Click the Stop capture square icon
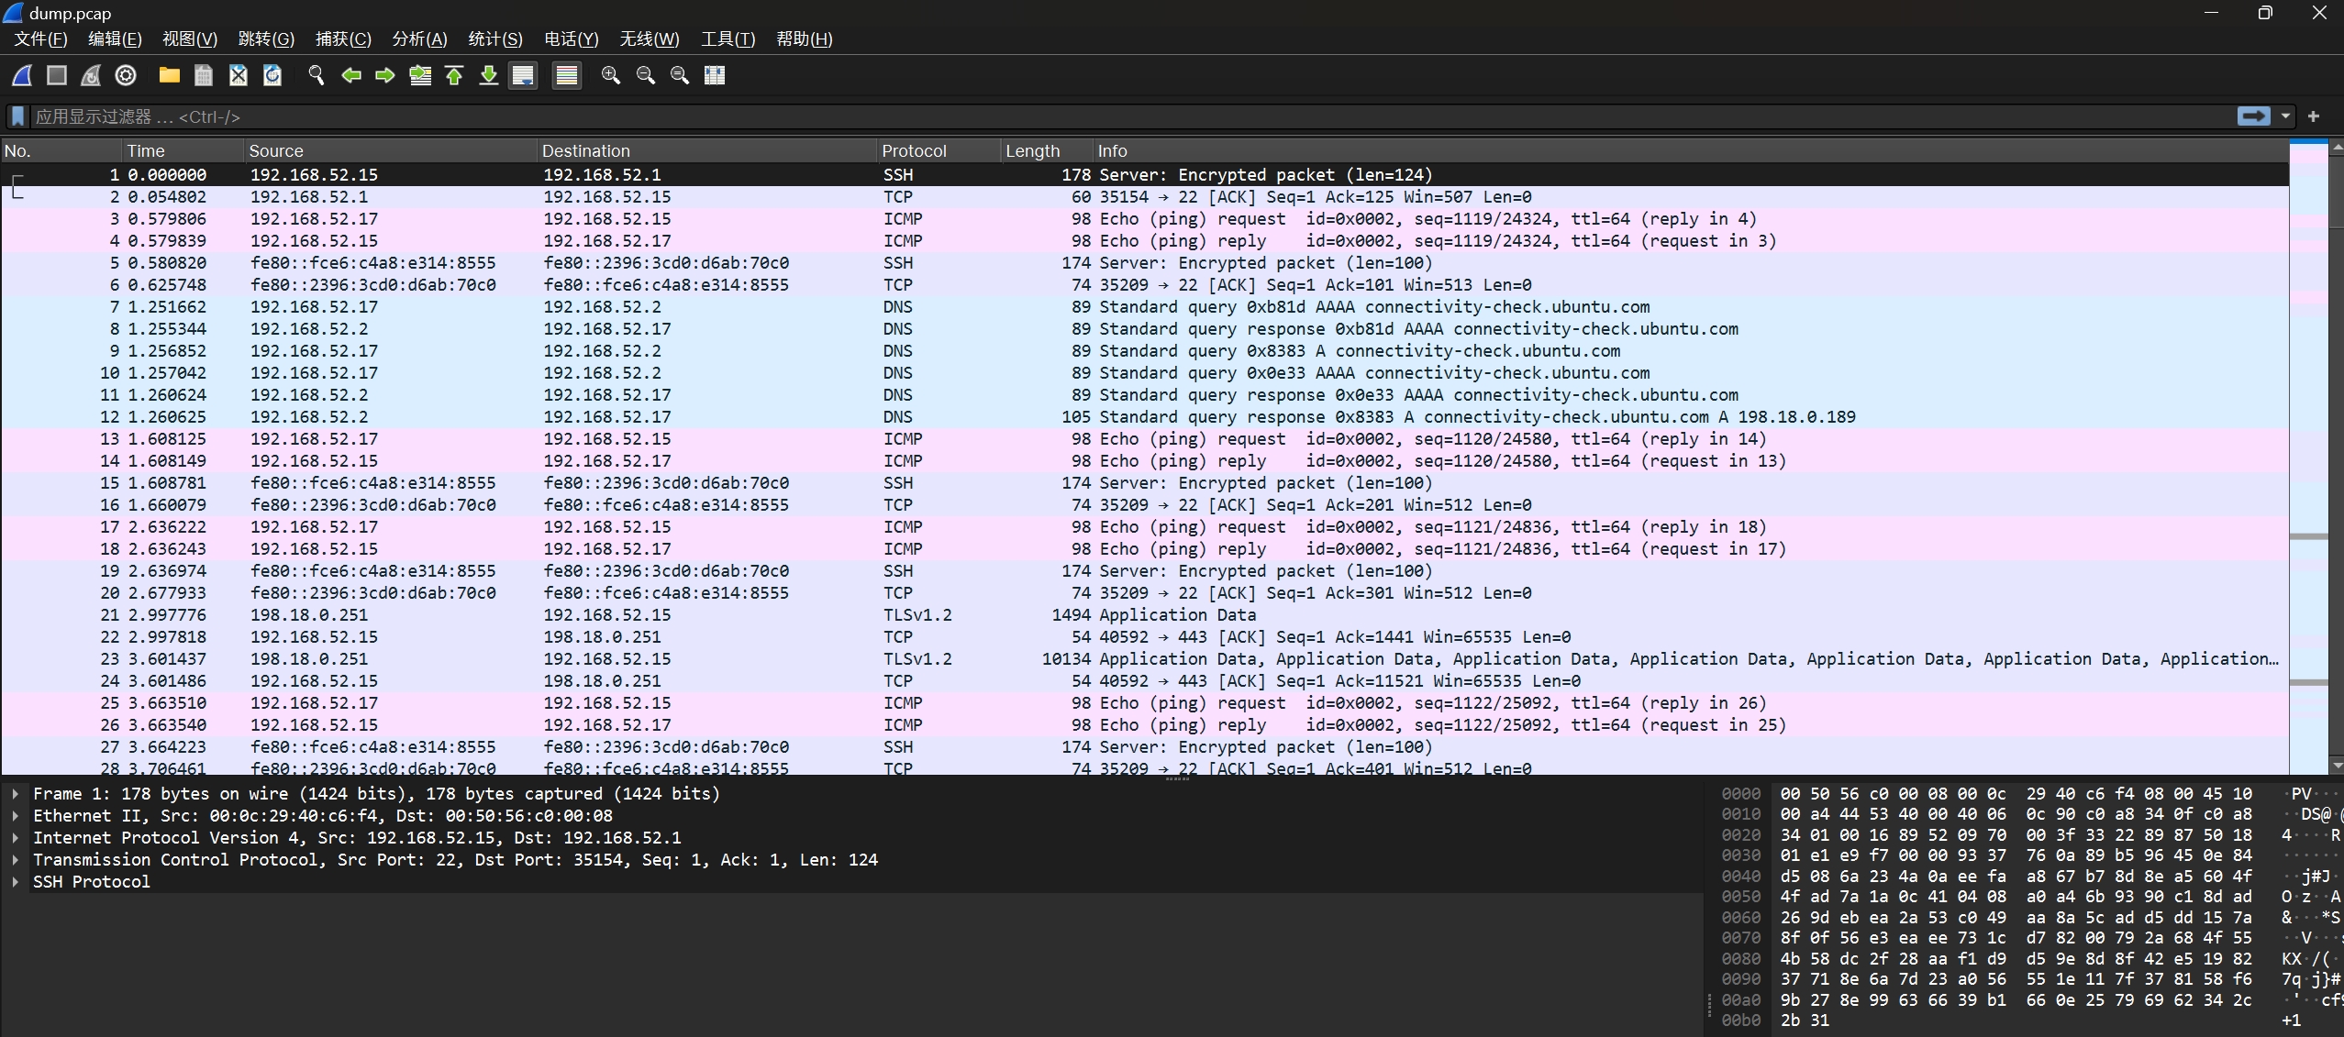The height and width of the screenshot is (1037, 2344). pos(57,75)
